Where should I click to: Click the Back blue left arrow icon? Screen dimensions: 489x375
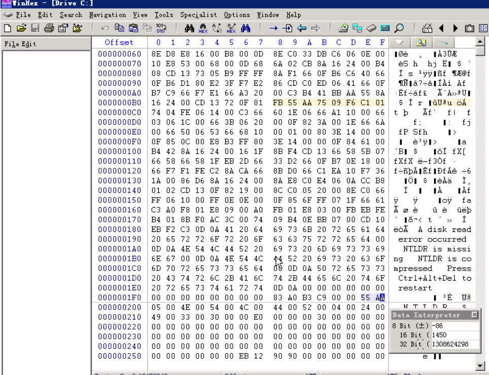tap(302, 28)
